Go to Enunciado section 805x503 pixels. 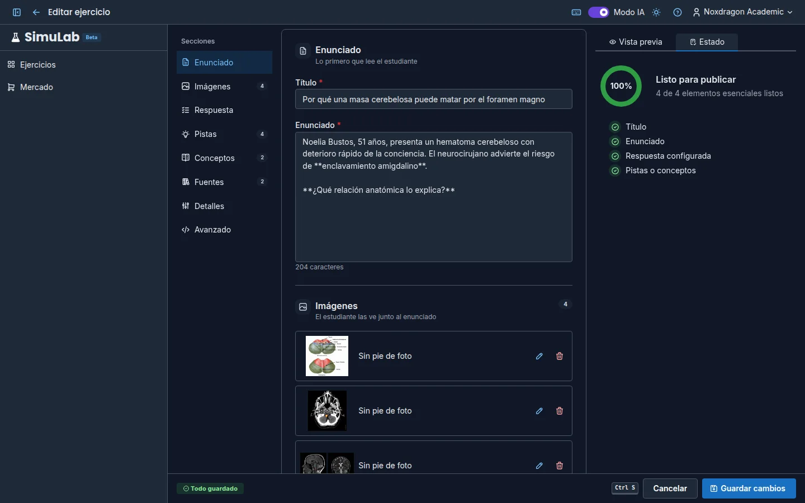tap(225, 63)
